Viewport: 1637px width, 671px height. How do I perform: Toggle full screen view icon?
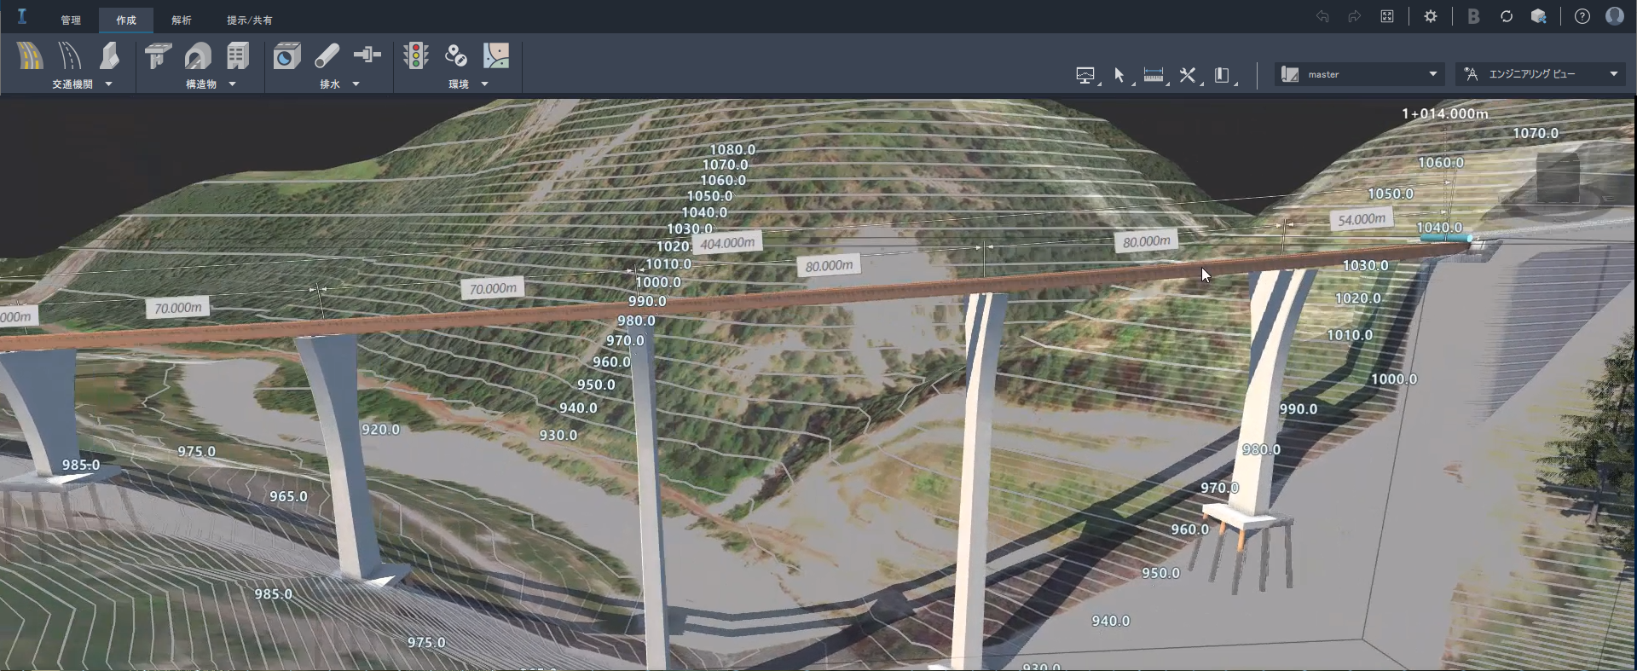coord(1387,16)
